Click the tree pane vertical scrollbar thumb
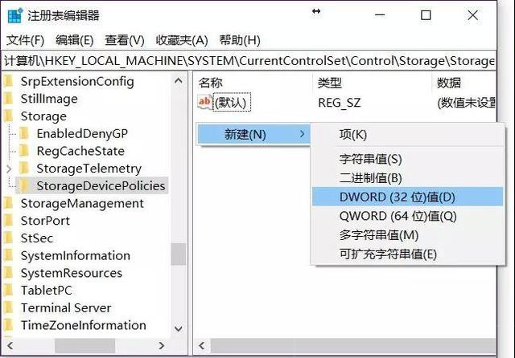Screen dimensions: 515x358 179,254
